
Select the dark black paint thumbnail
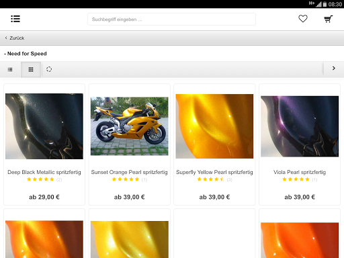[x=44, y=126]
